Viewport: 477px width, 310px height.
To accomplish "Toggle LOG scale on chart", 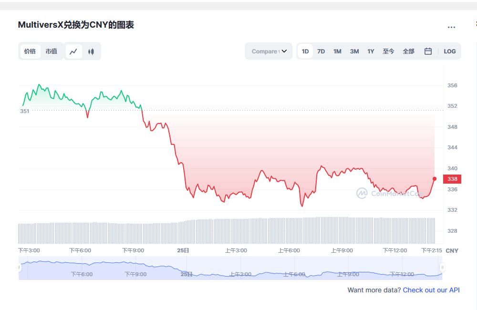I will pos(450,51).
